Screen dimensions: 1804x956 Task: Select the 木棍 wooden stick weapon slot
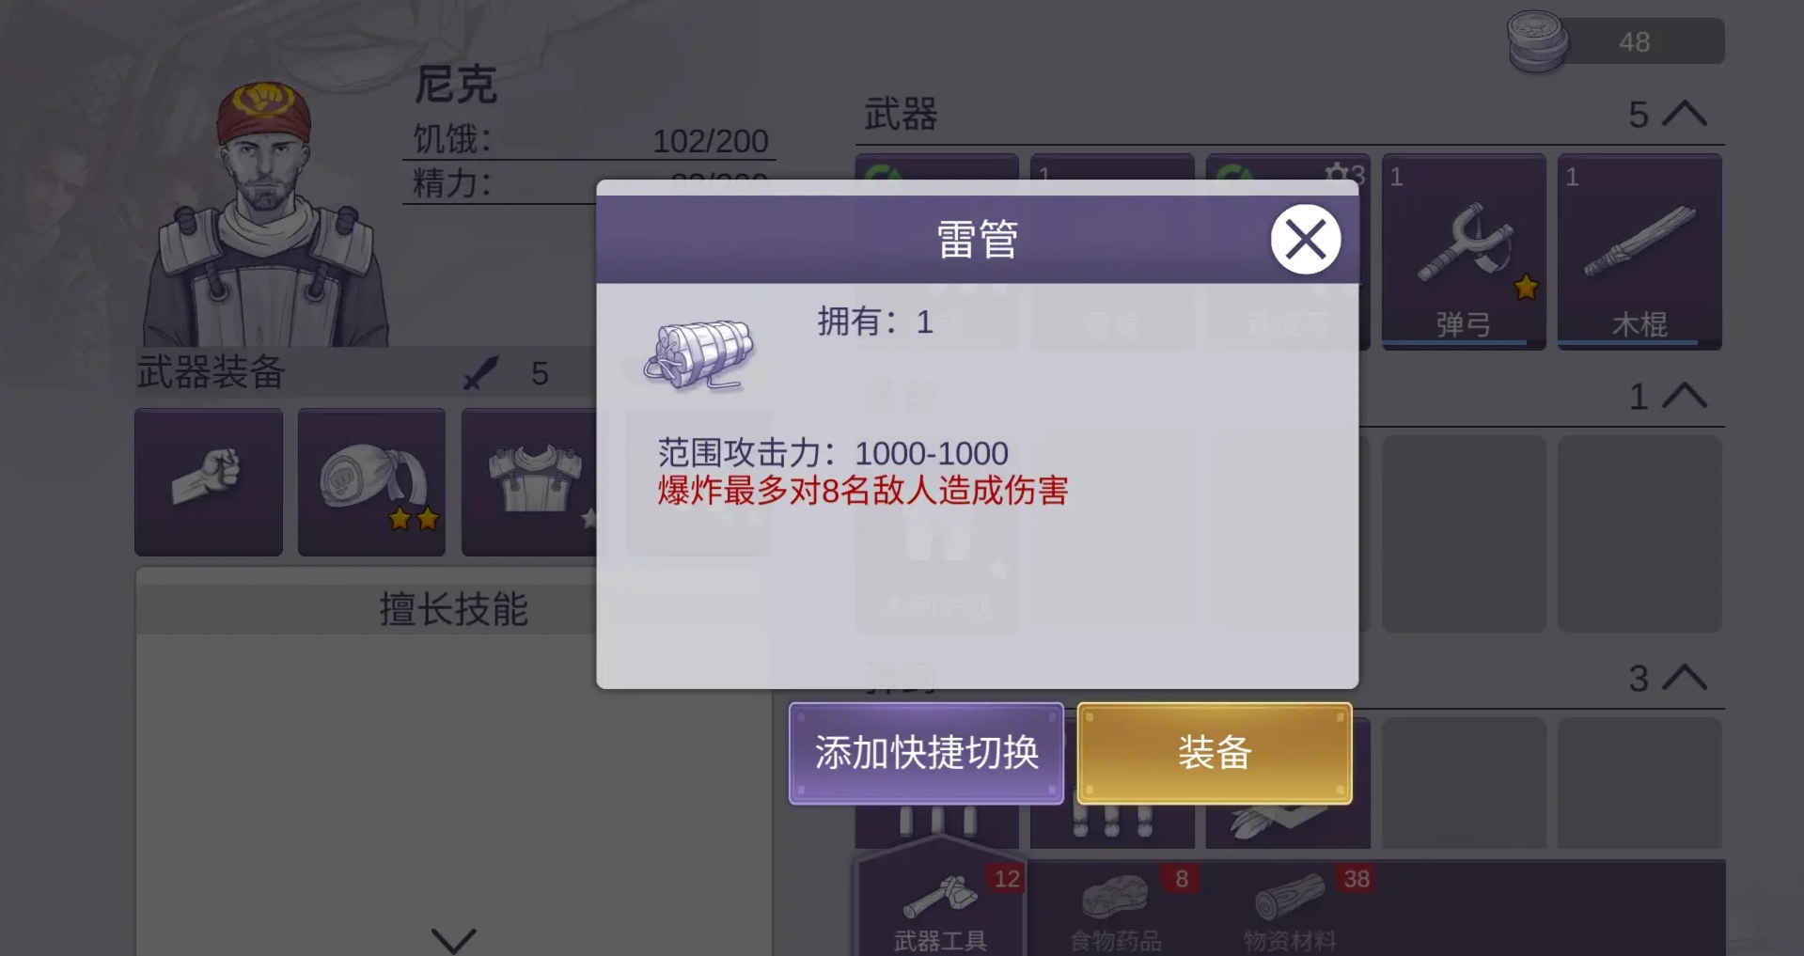pos(1639,252)
